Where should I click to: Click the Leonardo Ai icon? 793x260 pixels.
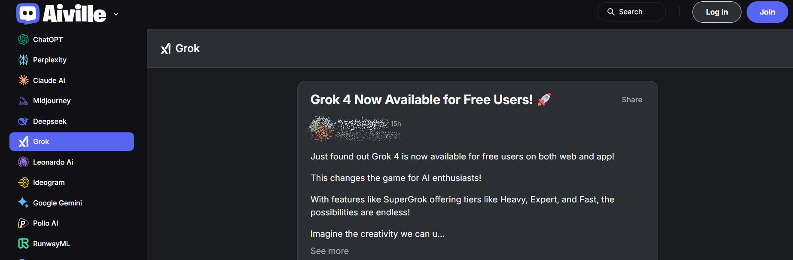[x=23, y=162]
